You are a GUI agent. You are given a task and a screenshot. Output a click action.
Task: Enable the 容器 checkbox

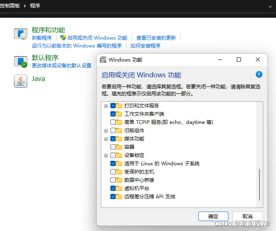113,147
